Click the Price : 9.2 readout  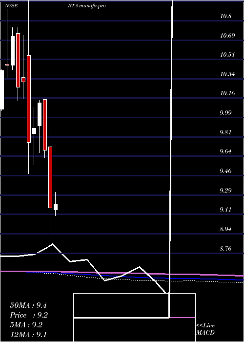(x=29, y=315)
